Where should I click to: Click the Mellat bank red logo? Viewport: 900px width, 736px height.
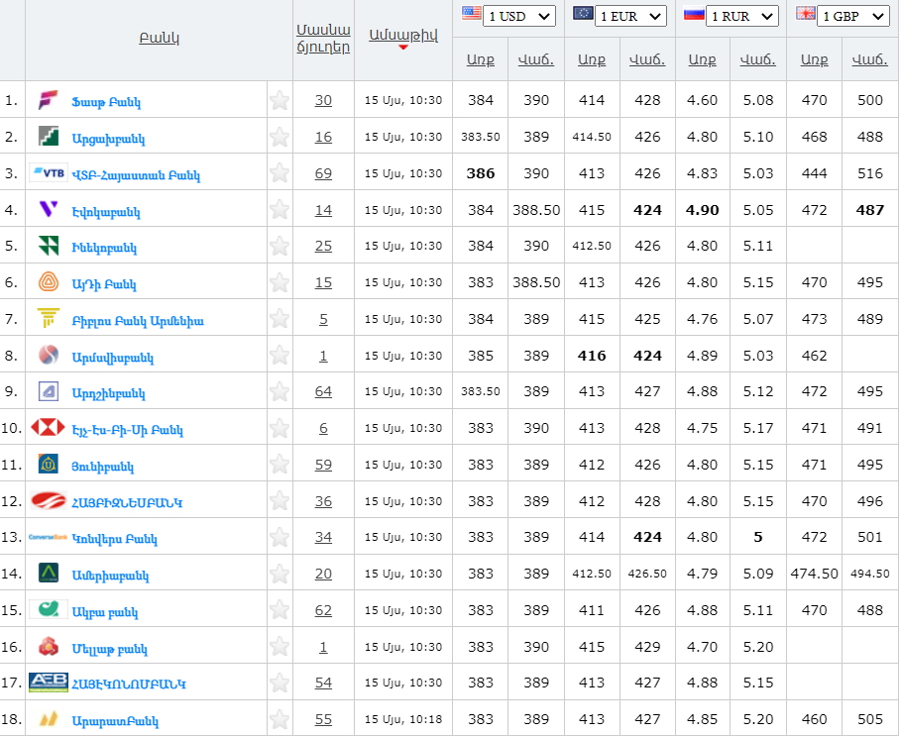(49, 647)
